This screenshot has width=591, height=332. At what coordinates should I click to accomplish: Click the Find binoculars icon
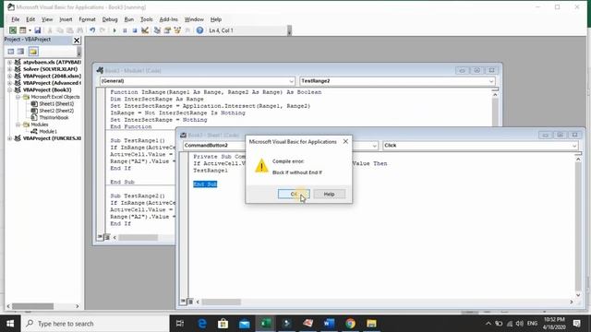pyautogui.click(x=80, y=30)
